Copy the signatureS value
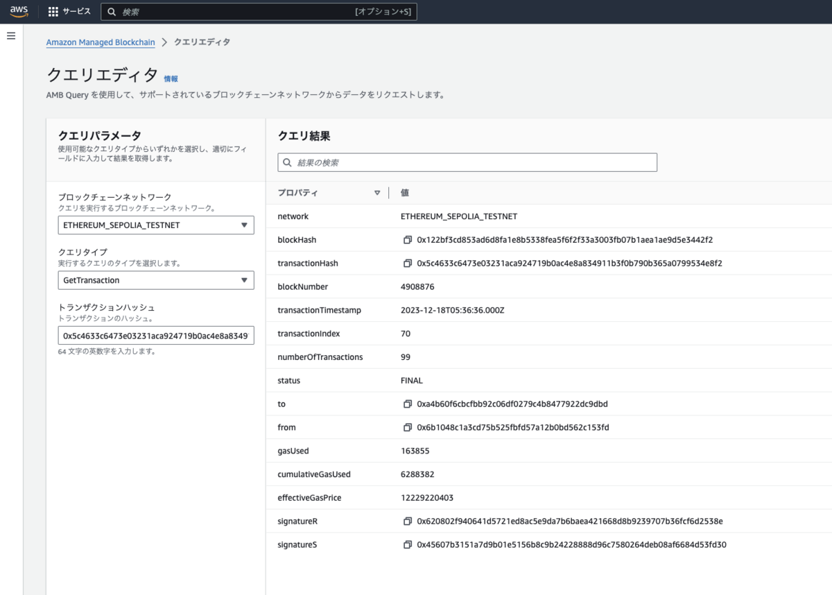832x595 pixels. tap(408, 544)
